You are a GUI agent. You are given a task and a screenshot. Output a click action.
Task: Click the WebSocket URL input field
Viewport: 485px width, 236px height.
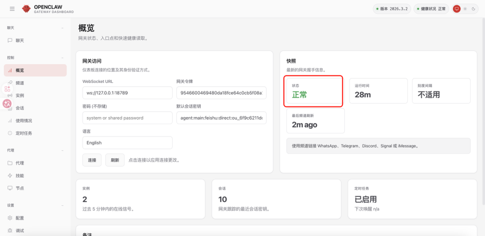tap(127, 93)
